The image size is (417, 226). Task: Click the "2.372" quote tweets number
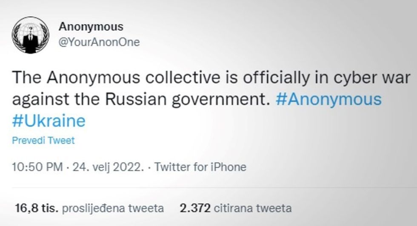pos(195,208)
